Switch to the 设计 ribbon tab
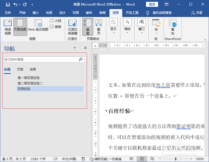The image size is (209, 162). pyautogui.click(x=62, y=13)
